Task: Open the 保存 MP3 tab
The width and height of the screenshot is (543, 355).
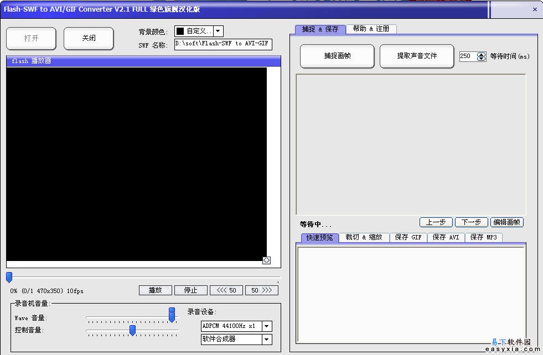Action: click(483, 237)
